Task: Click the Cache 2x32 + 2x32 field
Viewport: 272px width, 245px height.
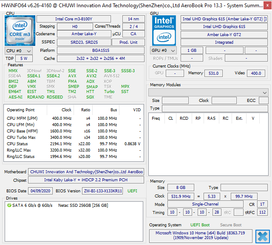Action: point(101,59)
